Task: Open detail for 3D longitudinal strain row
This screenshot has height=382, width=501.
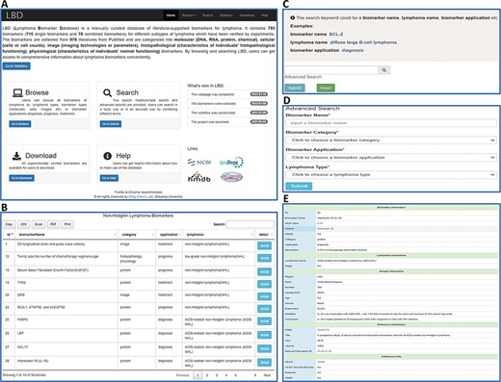Action: 264,245
